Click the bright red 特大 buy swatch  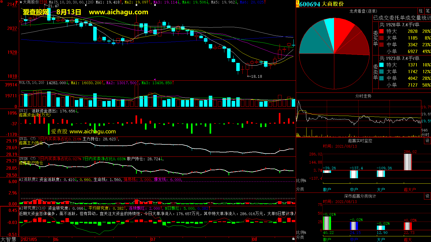pyautogui.click(x=381, y=31)
